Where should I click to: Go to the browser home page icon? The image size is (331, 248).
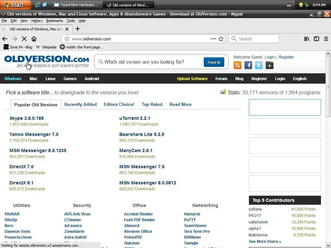(34, 39)
